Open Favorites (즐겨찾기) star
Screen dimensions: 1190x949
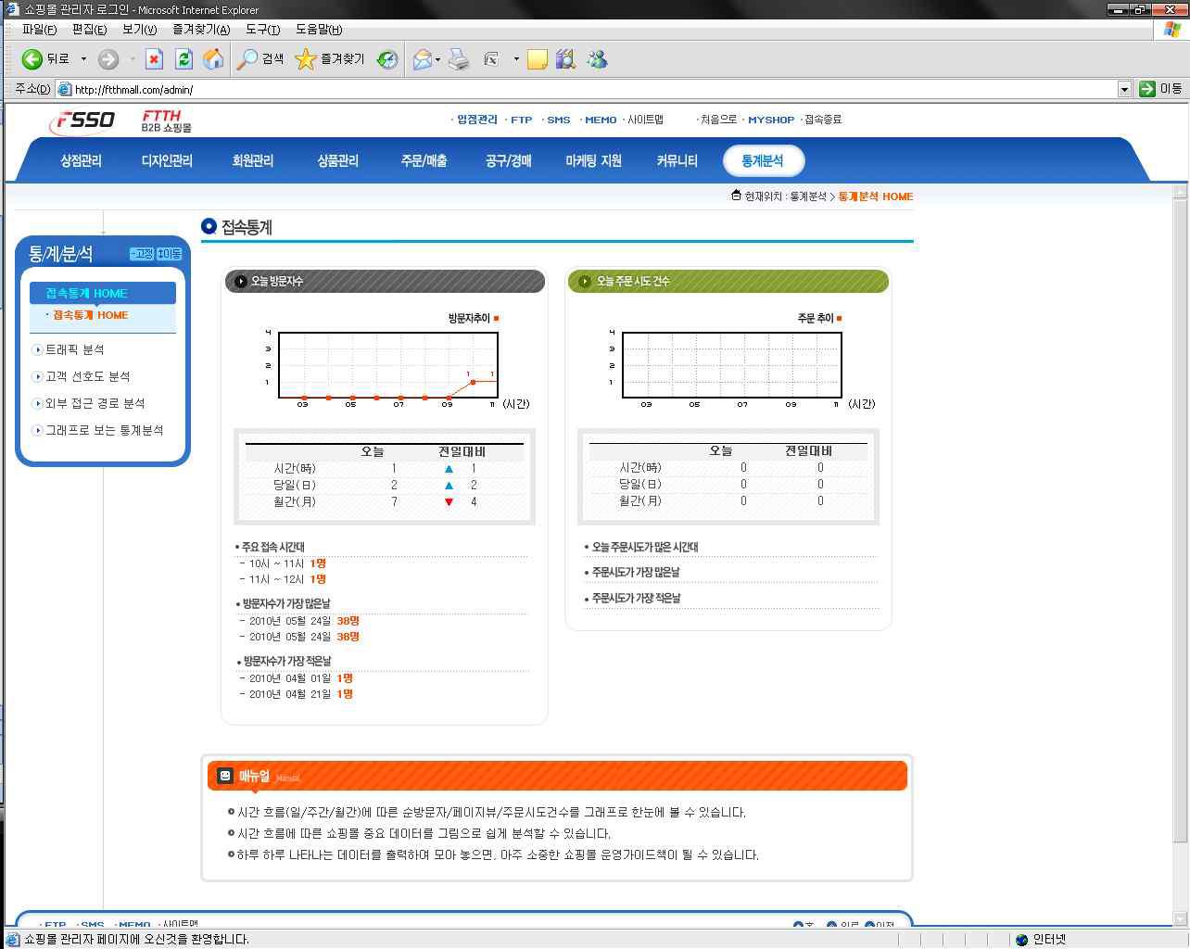click(330, 59)
